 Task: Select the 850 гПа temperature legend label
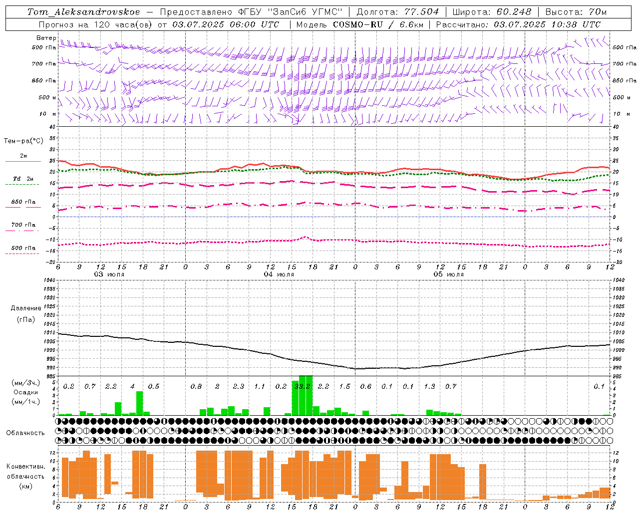tap(23, 202)
